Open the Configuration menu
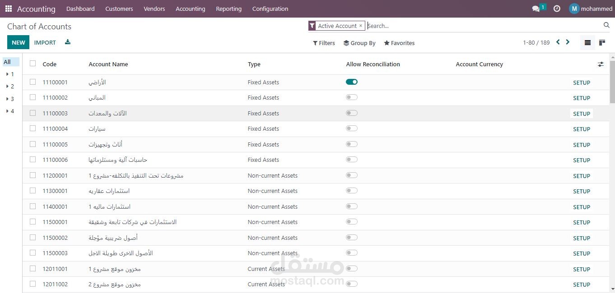 [270, 9]
